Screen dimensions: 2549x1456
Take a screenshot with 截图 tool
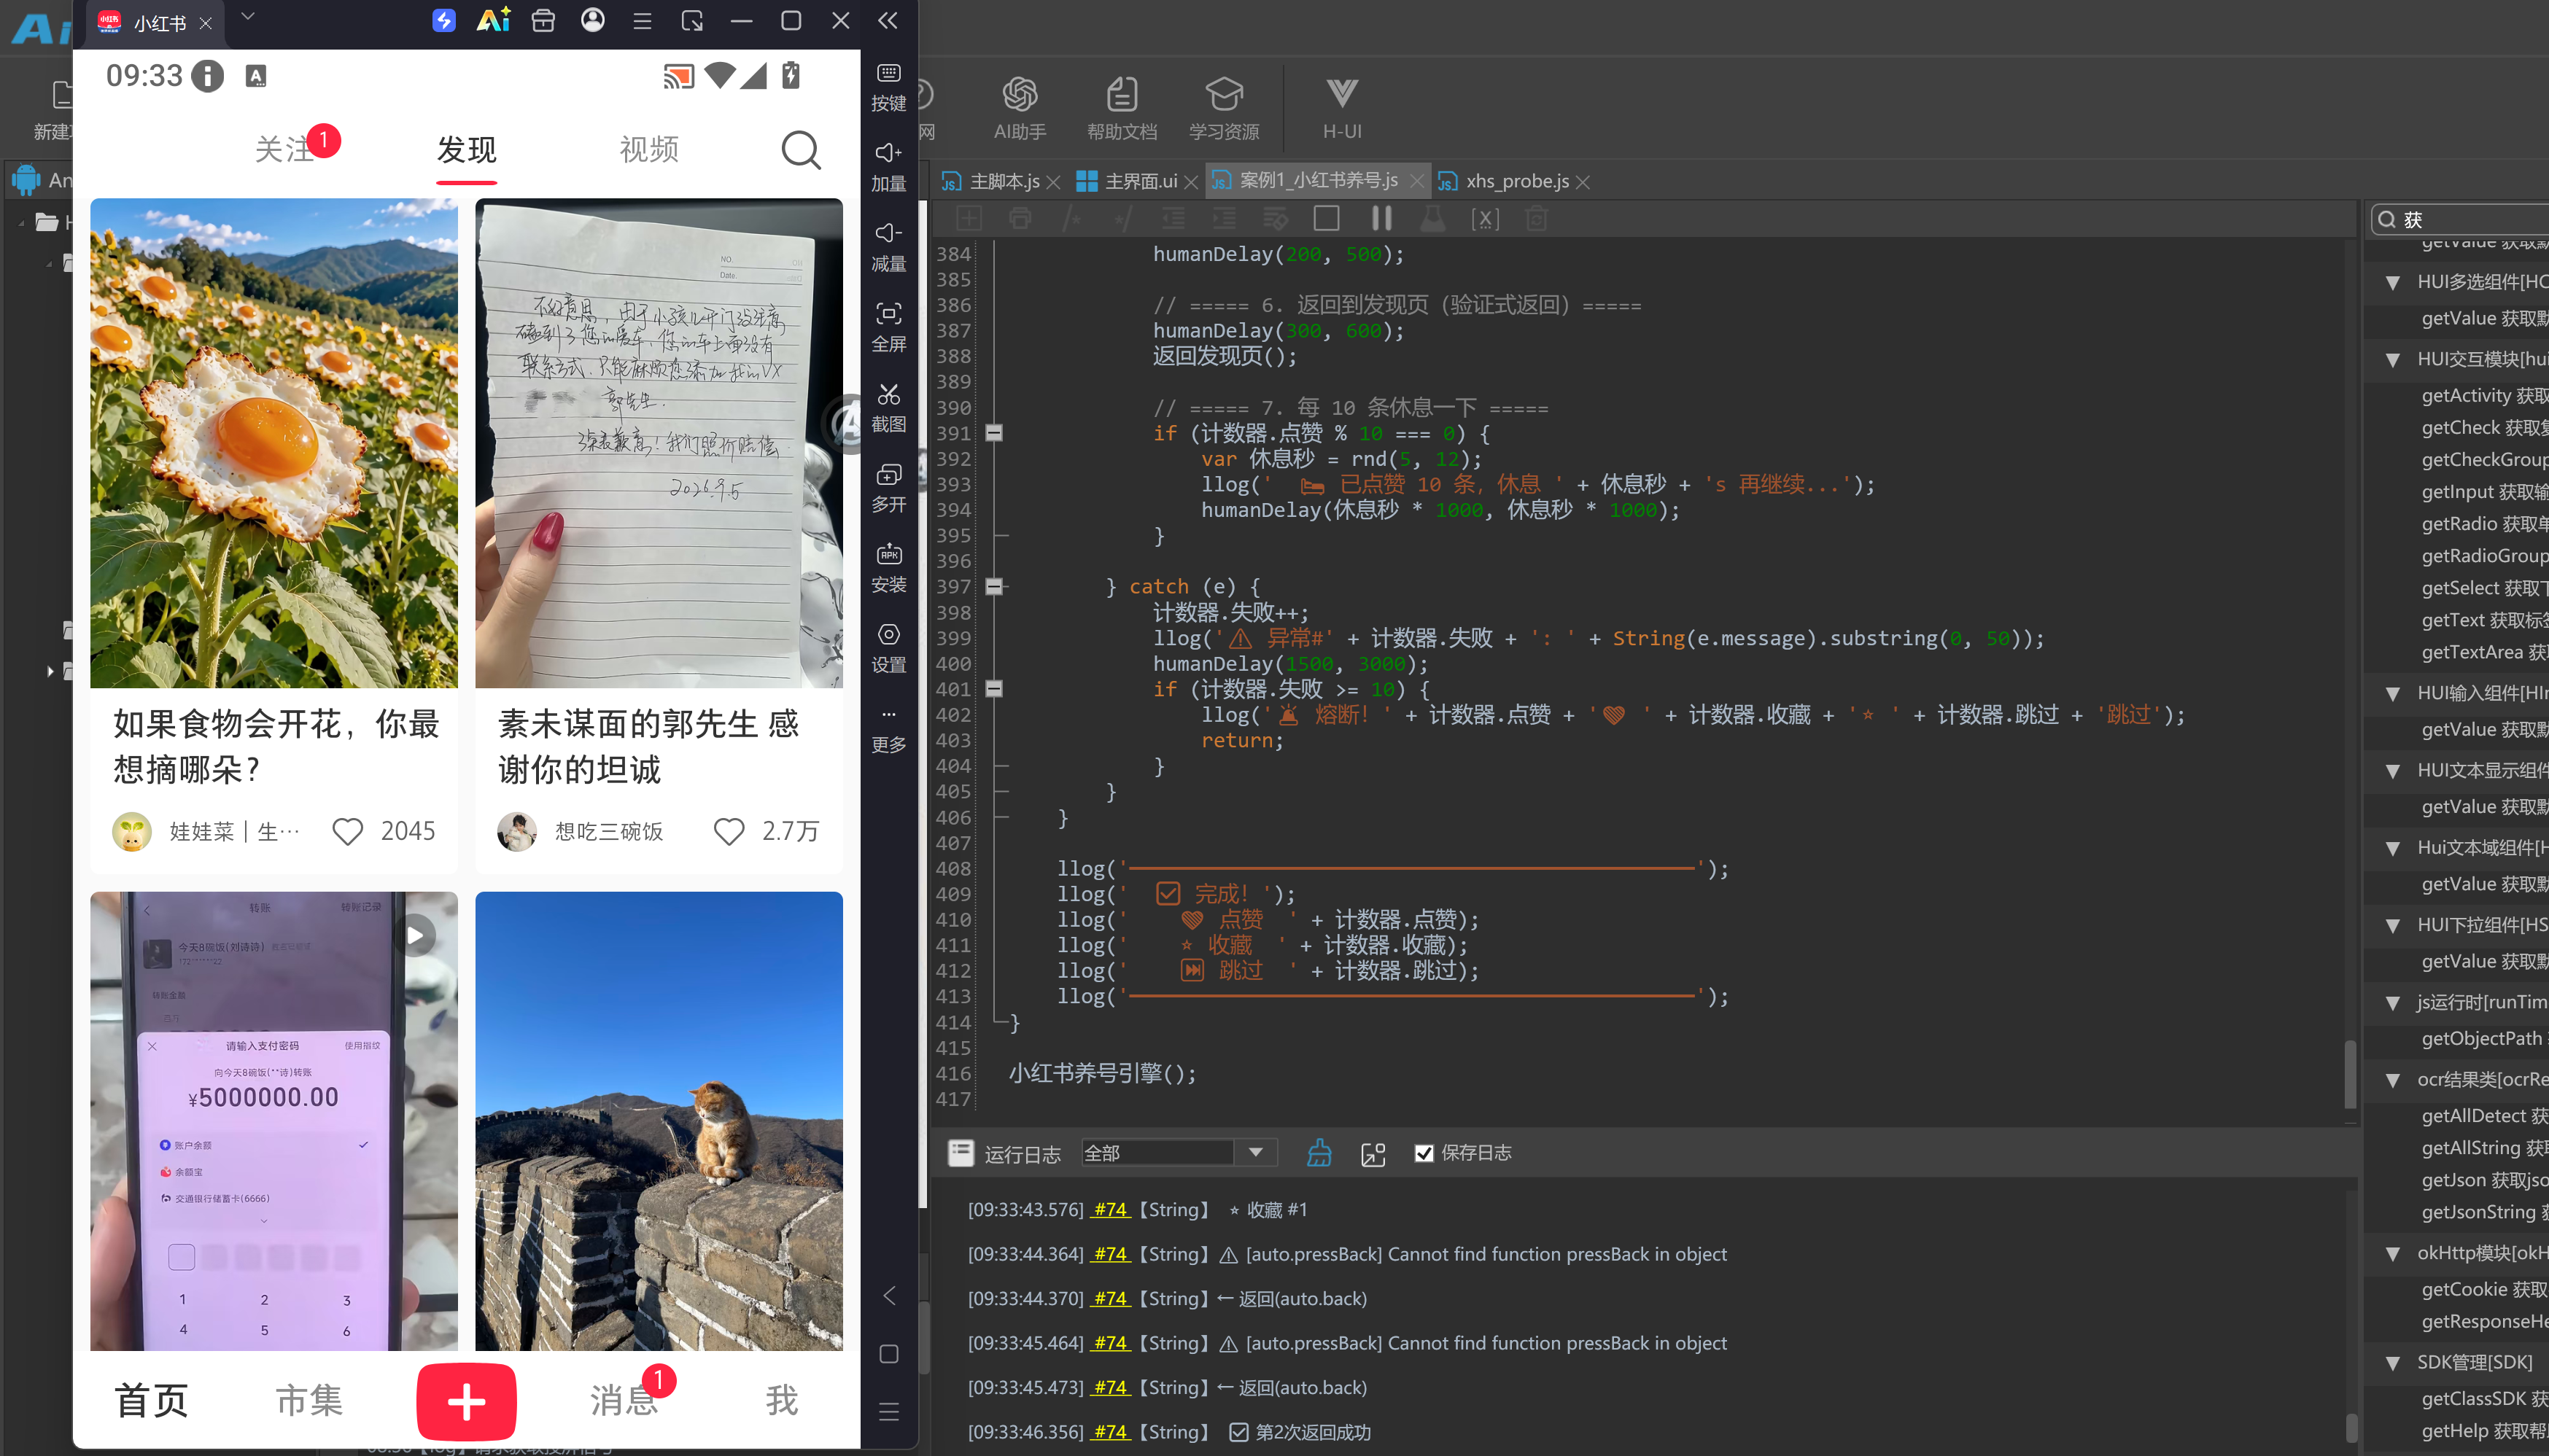tap(888, 407)
